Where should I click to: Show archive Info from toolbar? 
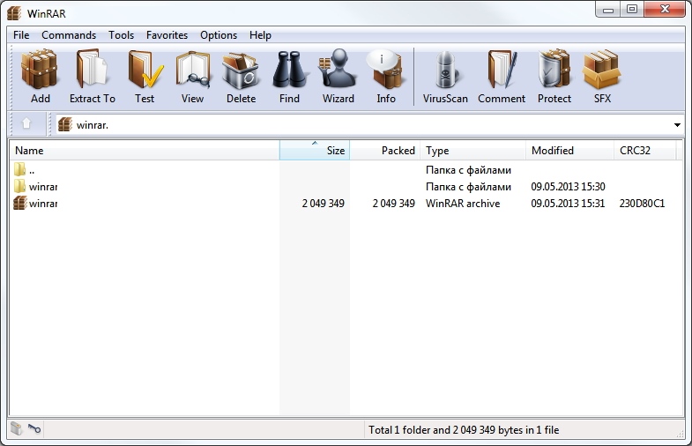coord(386,77)
